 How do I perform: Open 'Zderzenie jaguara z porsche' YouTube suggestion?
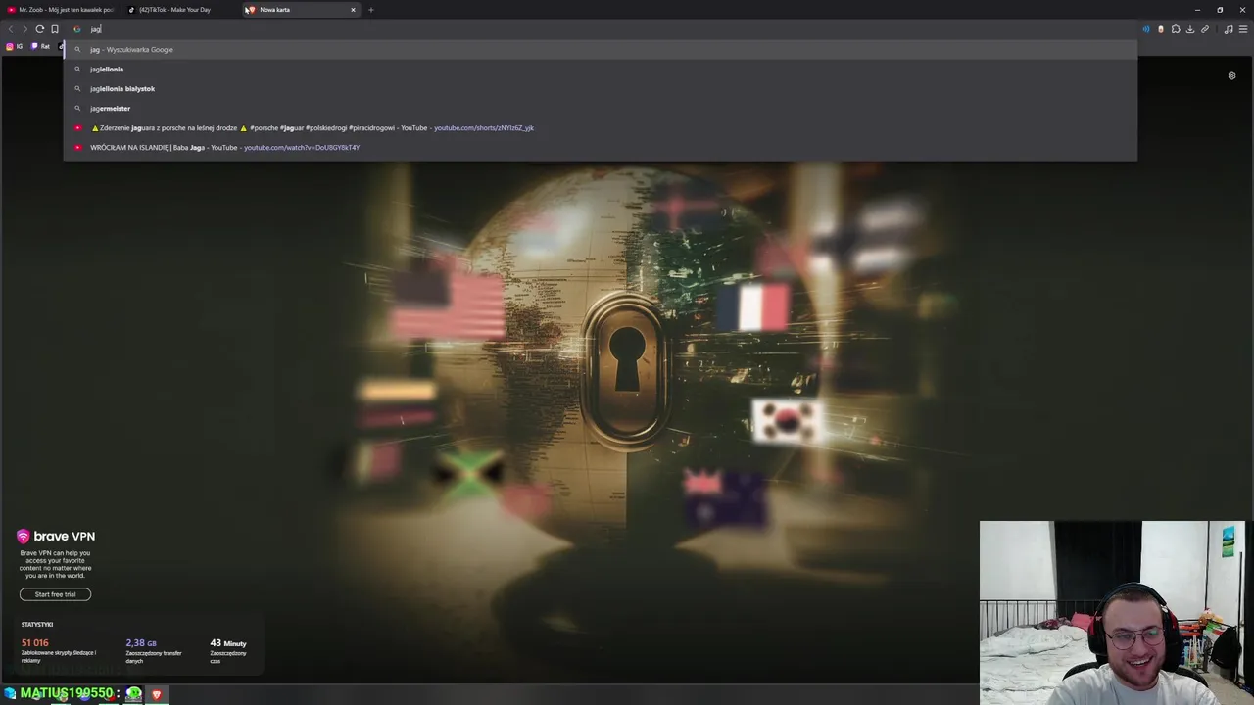(600, 127)
